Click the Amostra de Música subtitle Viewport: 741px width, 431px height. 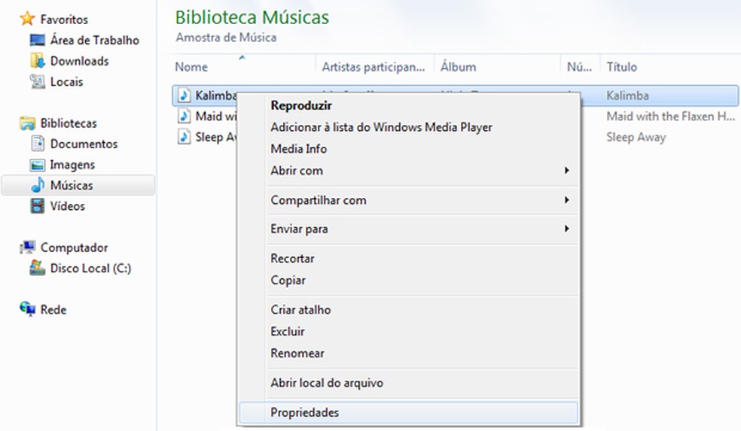pos(226,38)
